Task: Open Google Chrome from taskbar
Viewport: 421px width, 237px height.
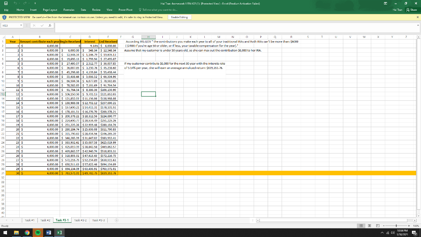Action: pyautogui.click(x=27, y=232)
